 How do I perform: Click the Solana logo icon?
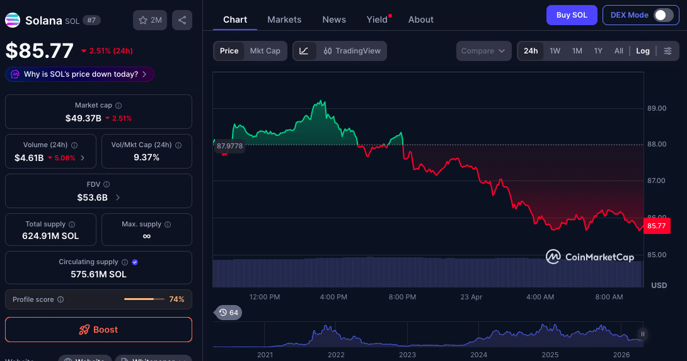[x=12, y=20]
